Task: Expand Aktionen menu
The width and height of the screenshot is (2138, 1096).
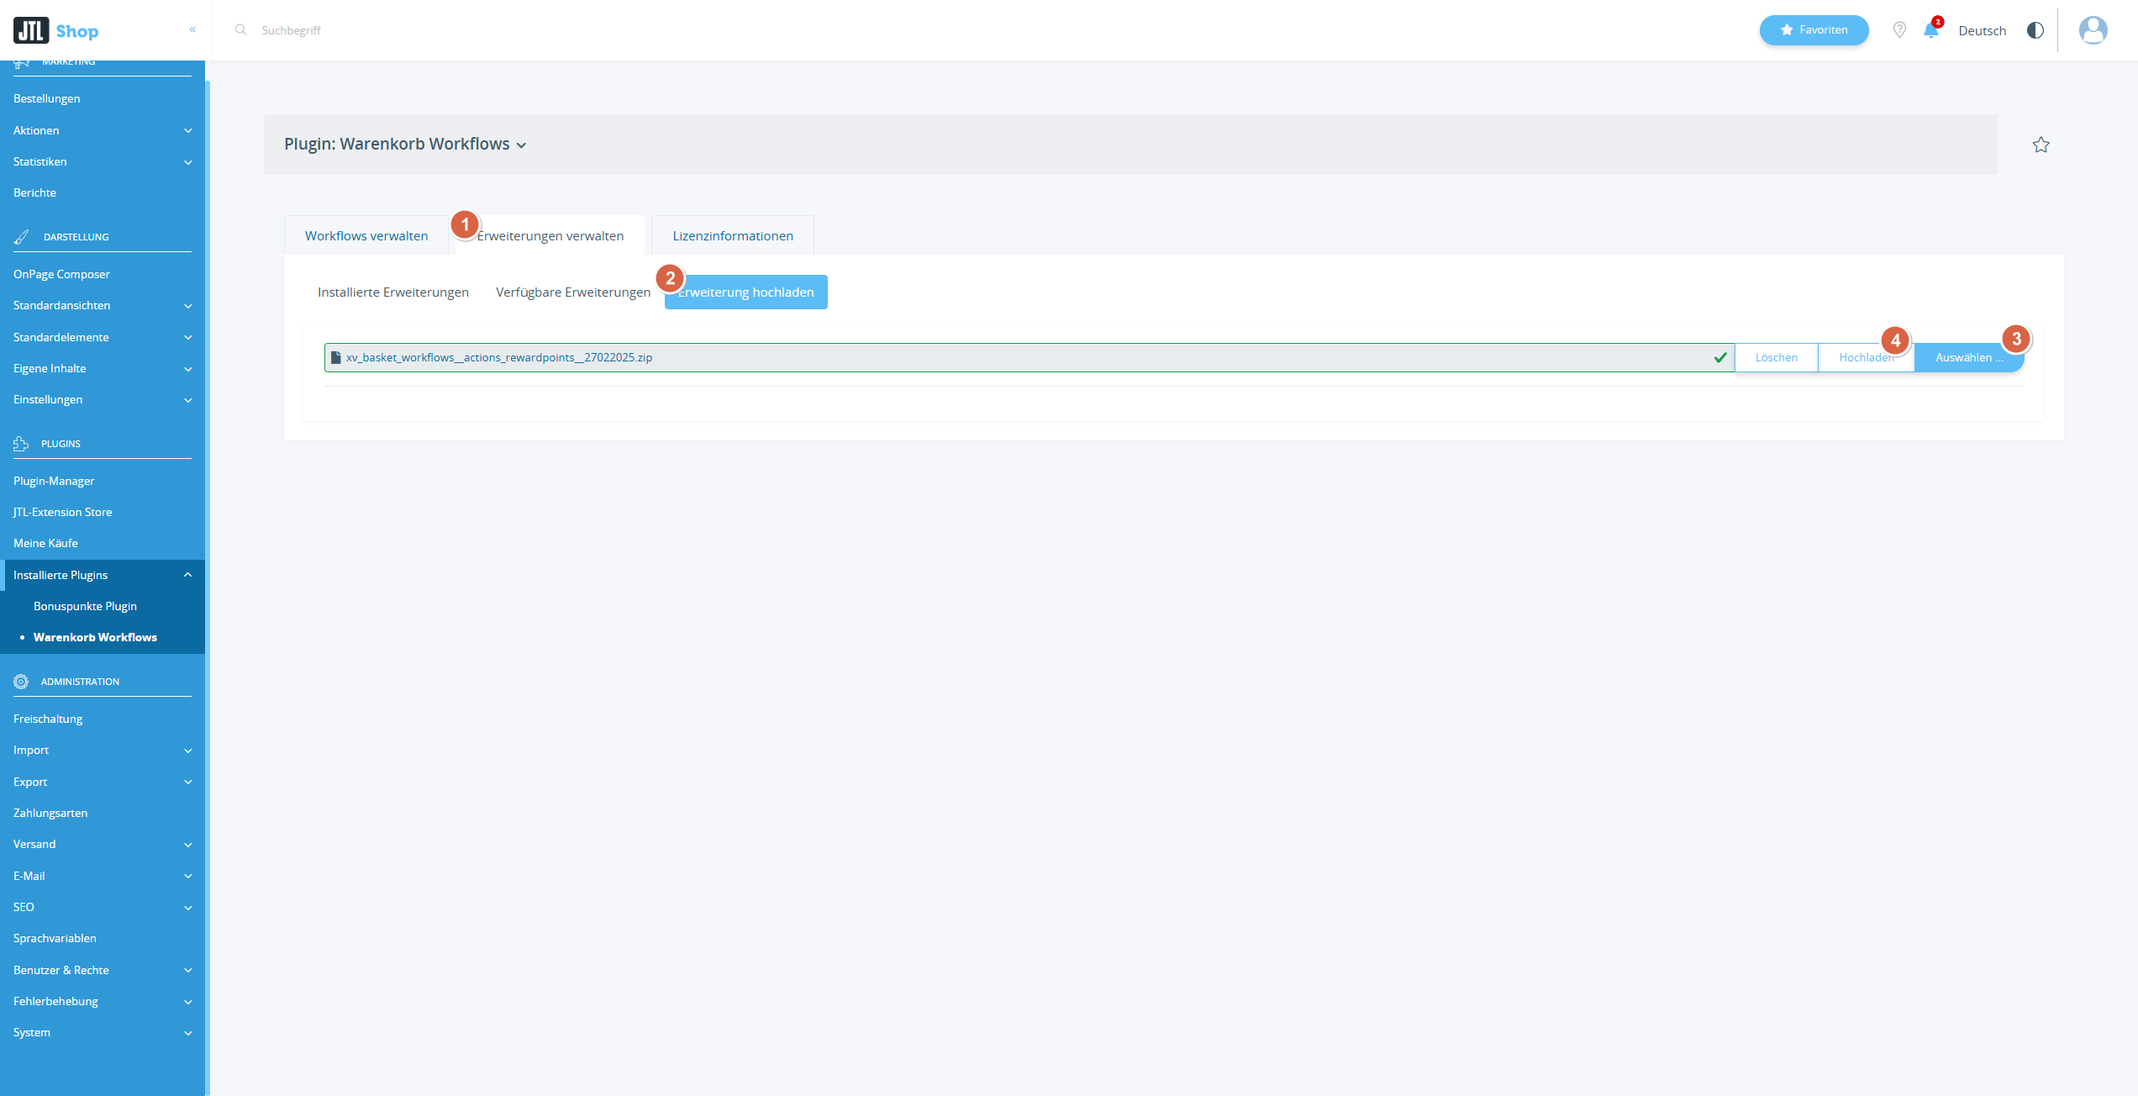Action: pyautogui.click(x=103, y=130)
